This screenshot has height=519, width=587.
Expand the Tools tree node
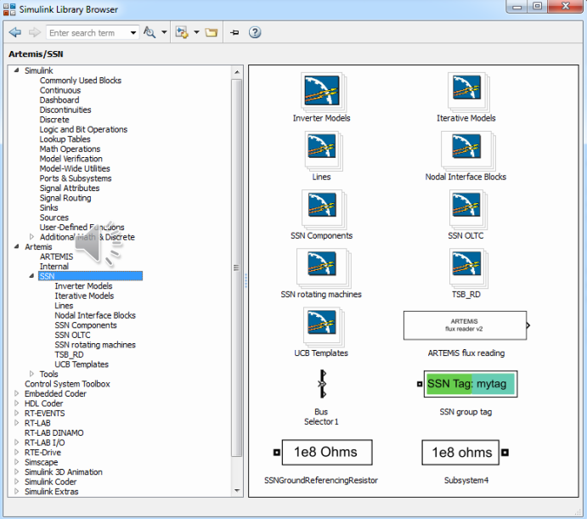coord(31,374)
